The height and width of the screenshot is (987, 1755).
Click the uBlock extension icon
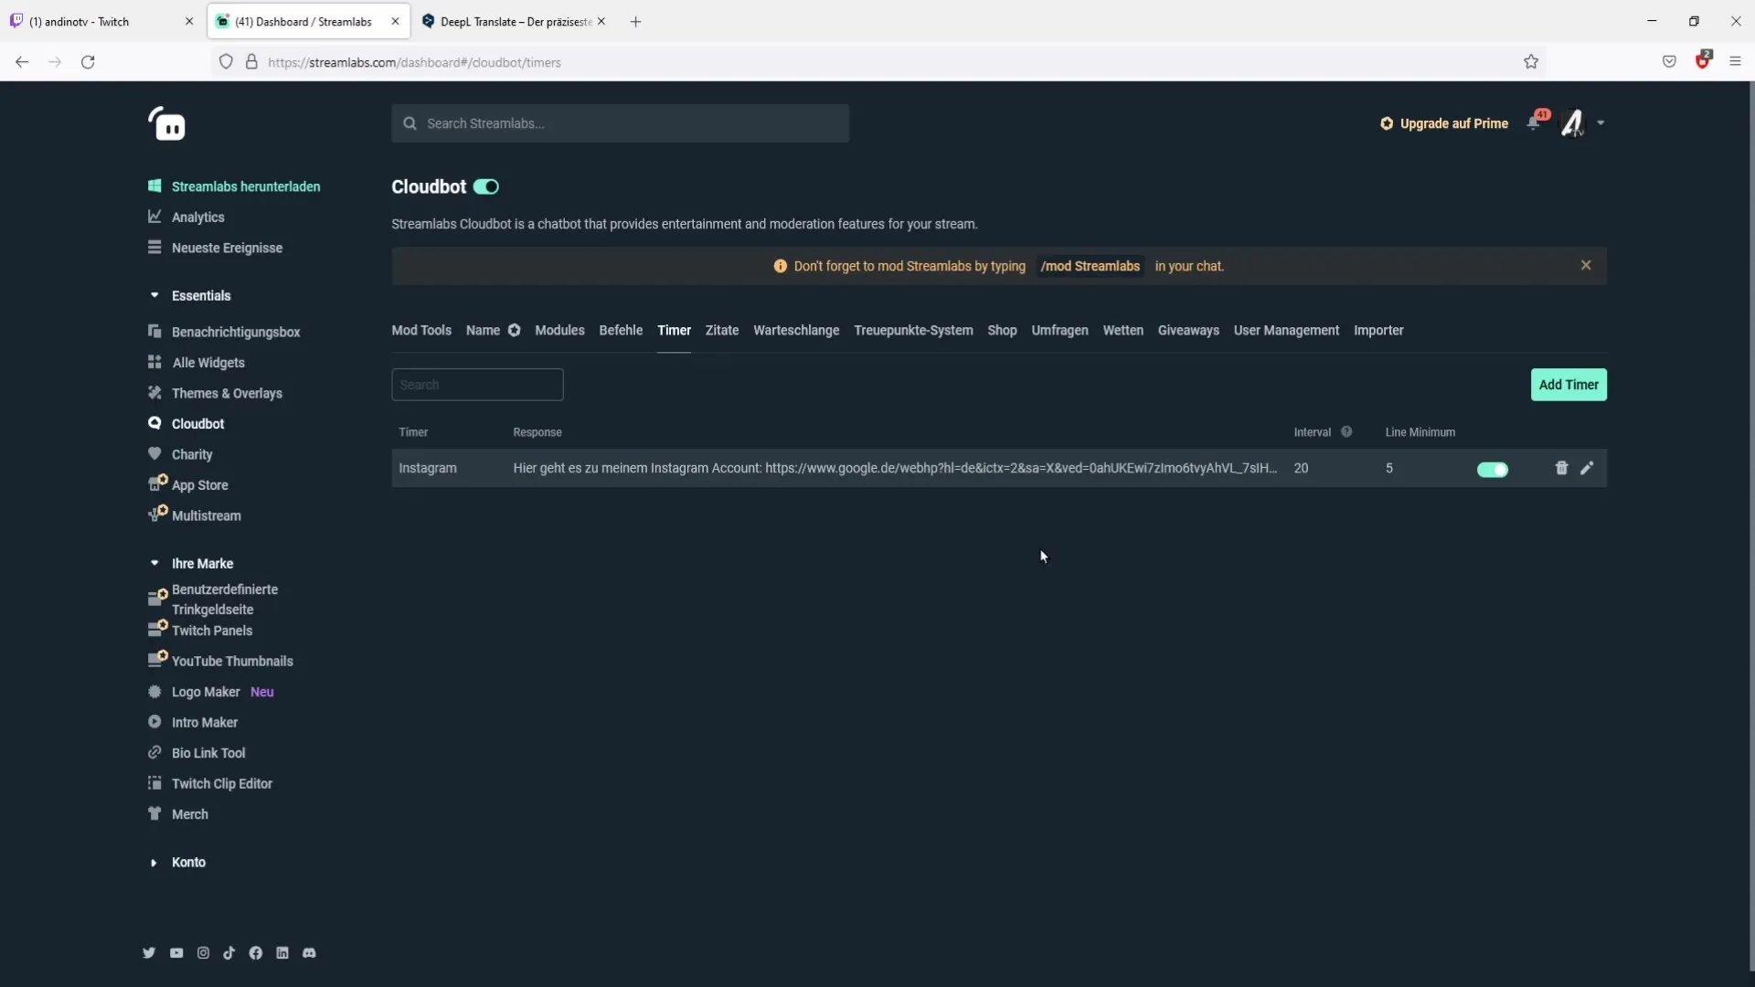(1703, 60)
